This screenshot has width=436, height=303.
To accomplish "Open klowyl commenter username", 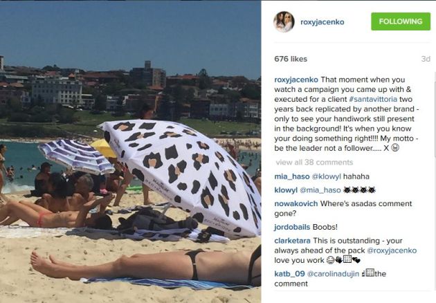I will (x=286, y=190).
